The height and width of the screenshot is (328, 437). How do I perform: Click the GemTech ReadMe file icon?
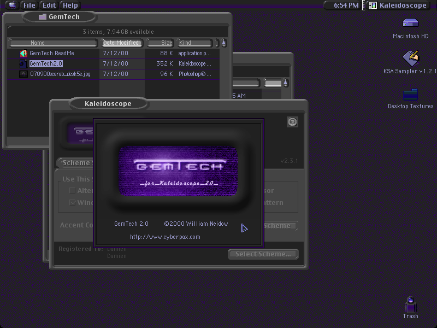tap(23, 53)
